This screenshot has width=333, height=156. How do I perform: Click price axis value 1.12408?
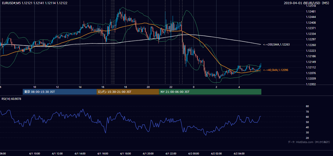[x=311, y=23]
